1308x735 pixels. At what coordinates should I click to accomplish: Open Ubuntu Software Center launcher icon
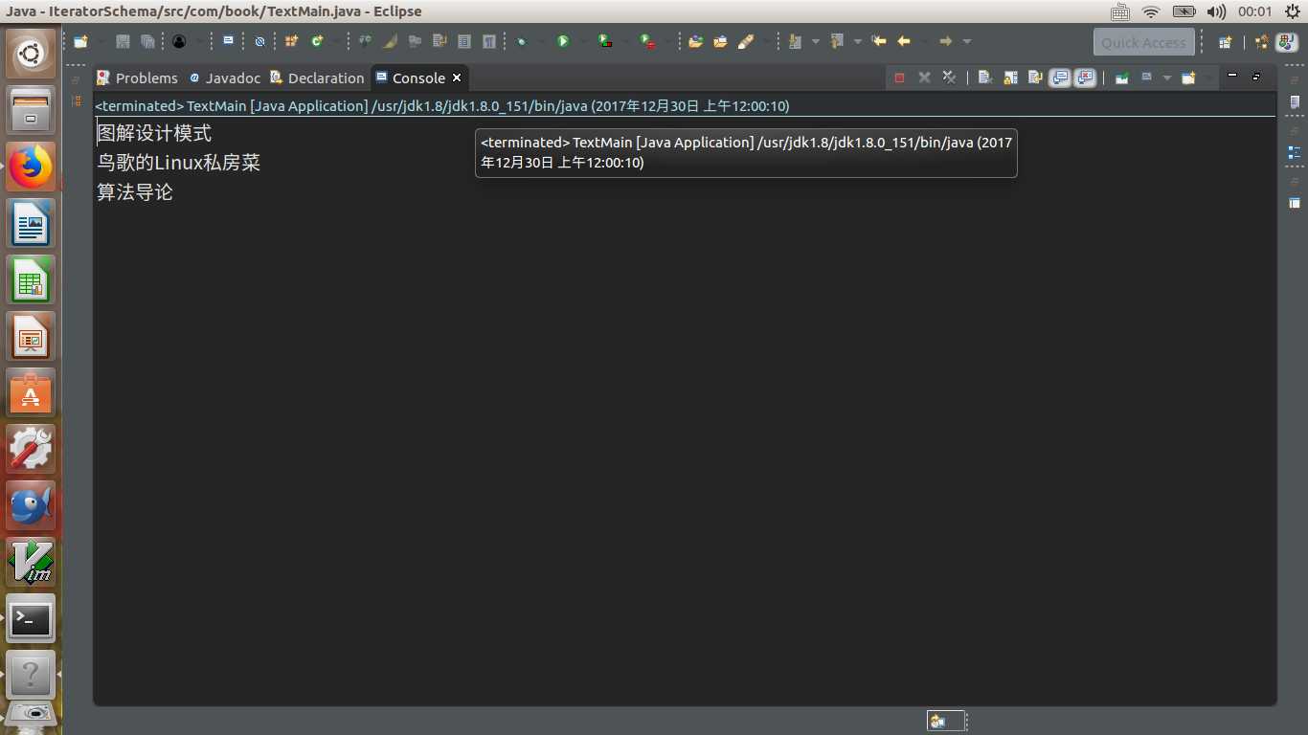pos(31,392)
